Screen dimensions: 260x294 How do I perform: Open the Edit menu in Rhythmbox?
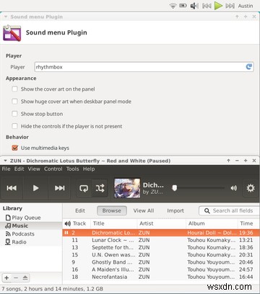(19, 169)
